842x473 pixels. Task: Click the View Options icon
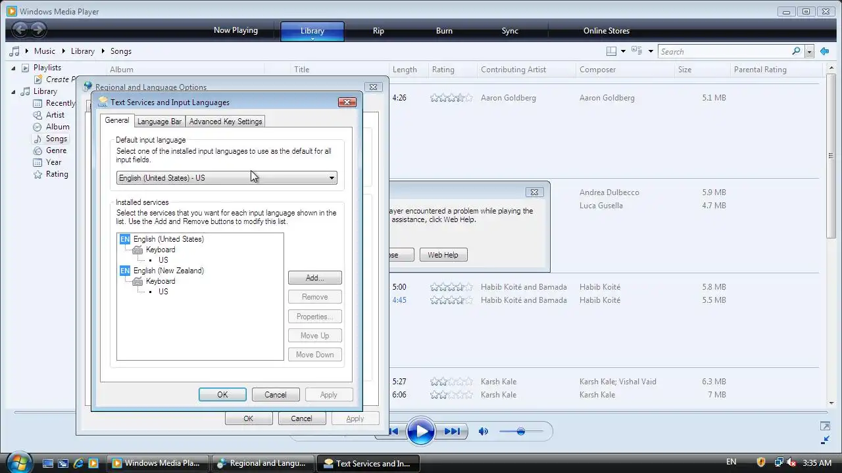[636, 51]
